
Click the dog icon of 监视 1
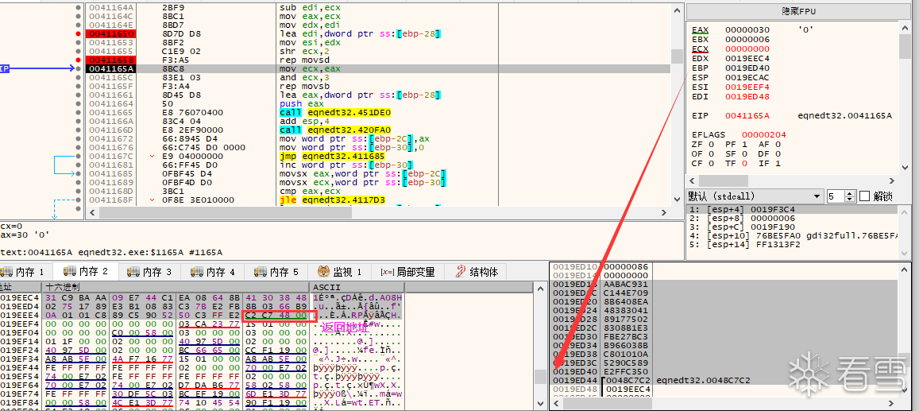click(x=323, y=271)
